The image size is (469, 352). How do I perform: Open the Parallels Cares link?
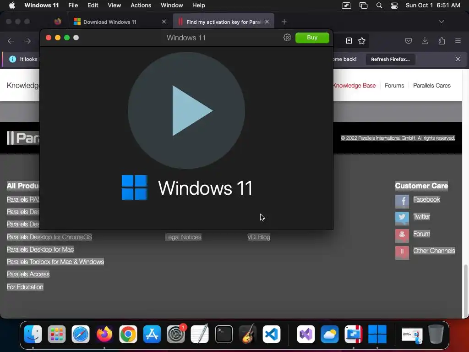[x=431, y=86]
